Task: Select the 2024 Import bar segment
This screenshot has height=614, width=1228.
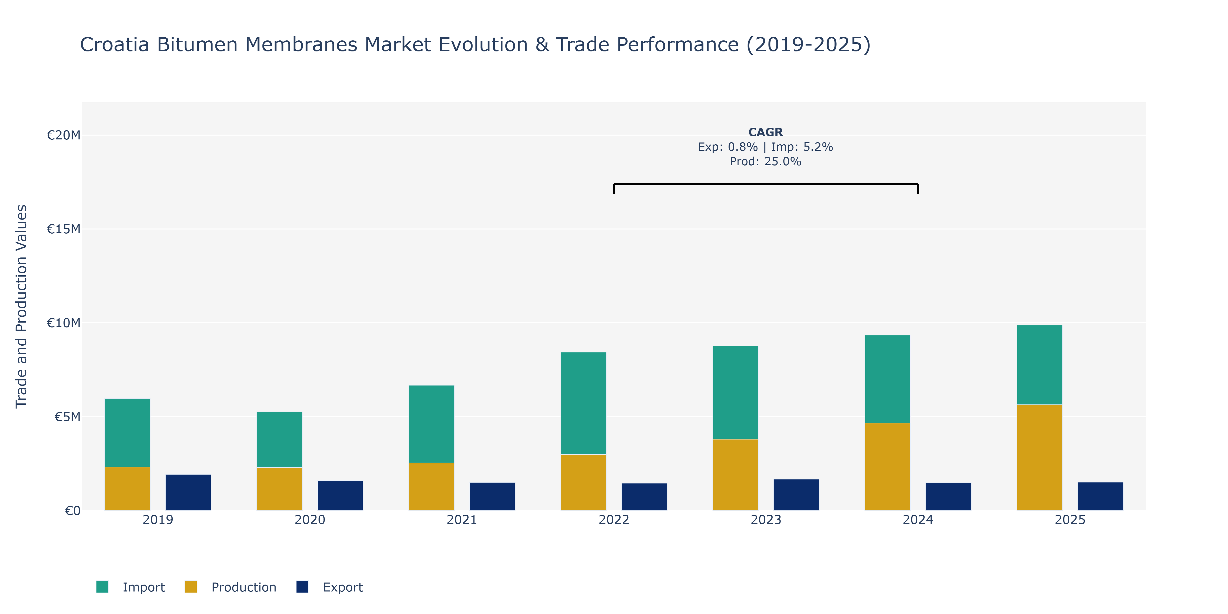Action: tap(888, 379)
